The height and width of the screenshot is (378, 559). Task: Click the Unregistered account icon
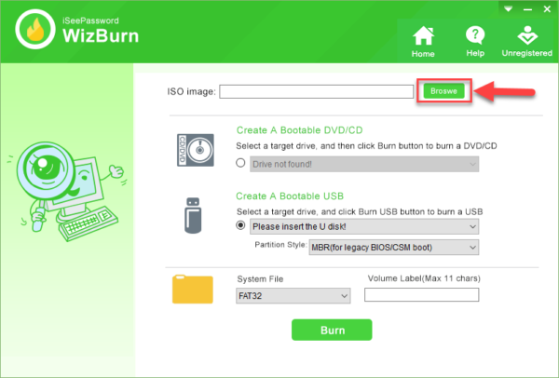(x=527, y=35)
